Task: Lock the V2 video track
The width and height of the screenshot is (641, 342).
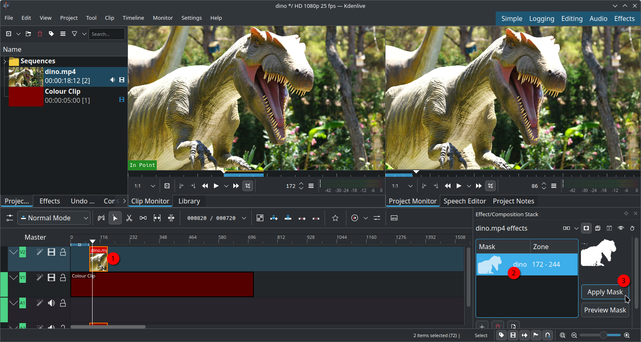Action: pos(63,252)
